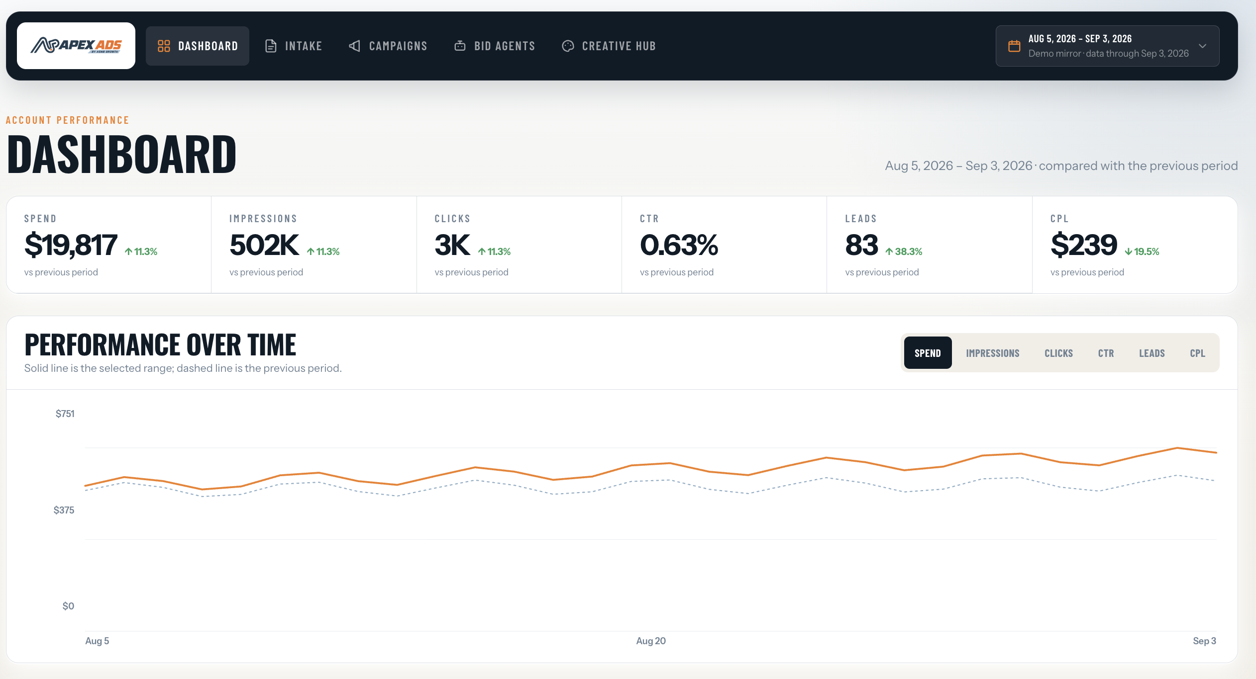Switch chart to Clicks metric
1256x679 pixels.
[x=1058, y=353]
